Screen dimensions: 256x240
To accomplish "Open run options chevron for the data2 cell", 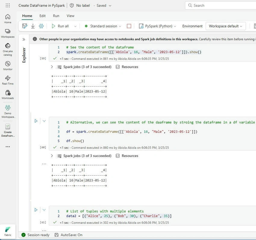I will tap(44, 210).
